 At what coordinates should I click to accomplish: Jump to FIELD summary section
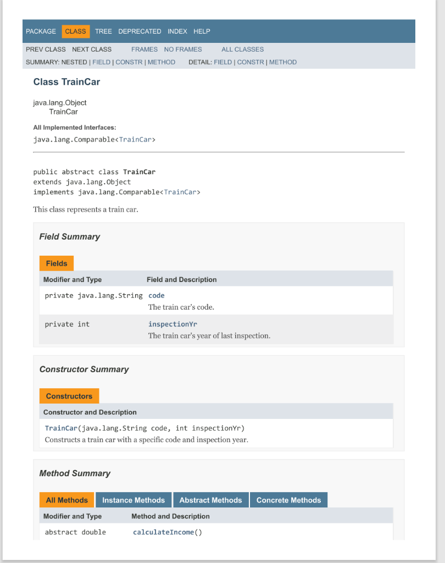click(101, 62)
